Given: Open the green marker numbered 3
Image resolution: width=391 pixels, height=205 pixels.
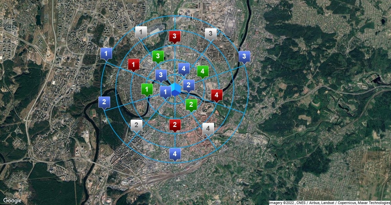Looking at the screenshot, I should (158, 56).
